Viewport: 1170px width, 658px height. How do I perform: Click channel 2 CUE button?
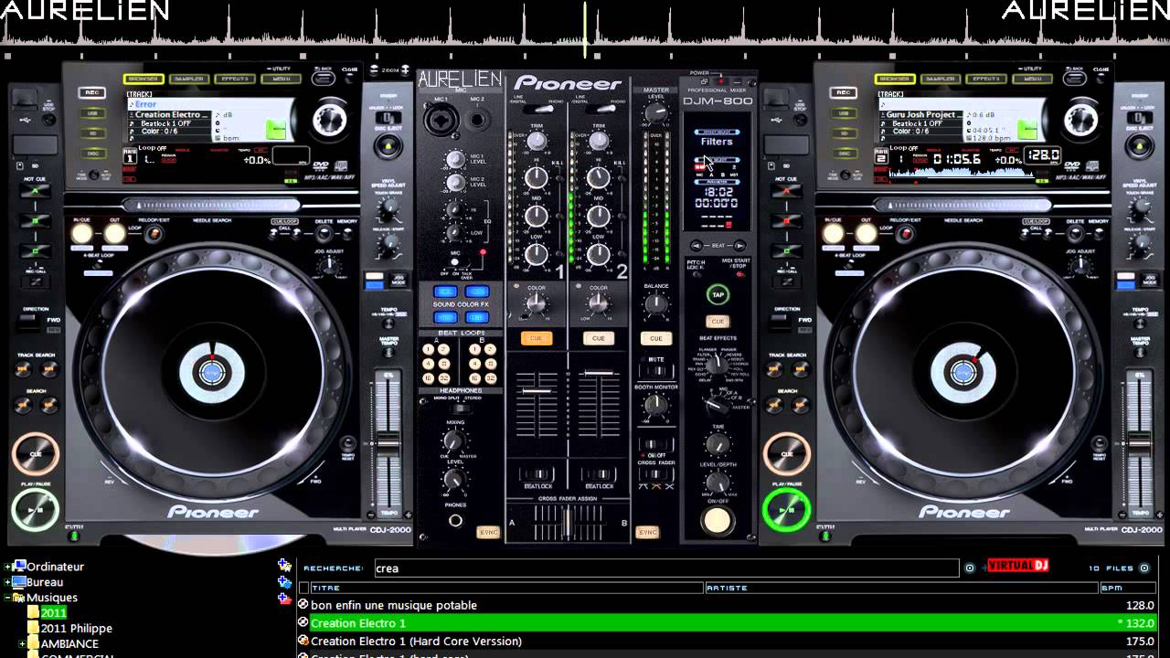[x=599, y=338]
